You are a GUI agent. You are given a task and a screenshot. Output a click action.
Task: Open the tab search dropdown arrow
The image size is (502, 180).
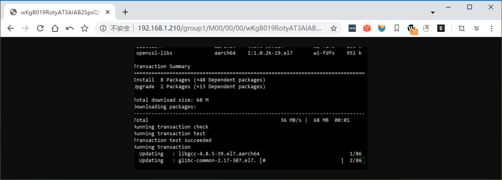click(x=433, y=12)
